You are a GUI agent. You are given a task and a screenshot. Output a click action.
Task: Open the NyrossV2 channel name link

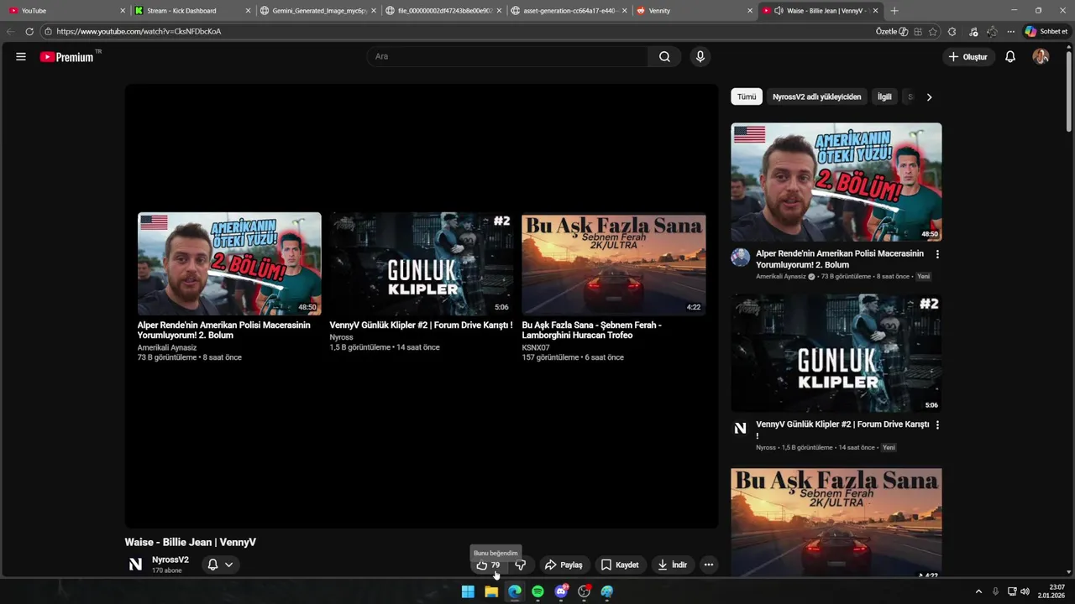pyautogui.click(x=170, y=560)
